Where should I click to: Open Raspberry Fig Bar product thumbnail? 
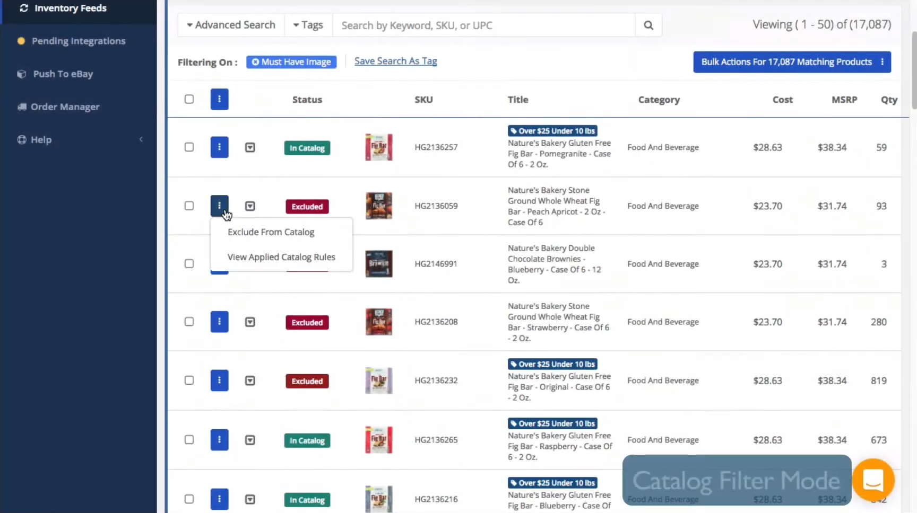[379, 440]
